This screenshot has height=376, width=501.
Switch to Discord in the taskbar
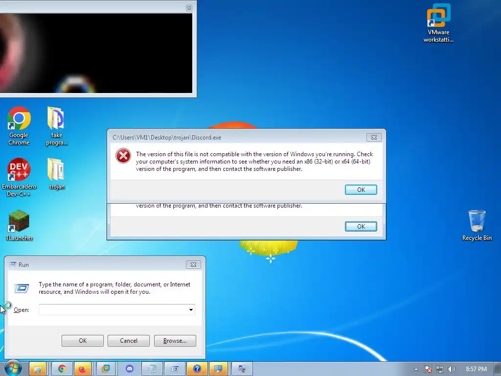point(129,369)
